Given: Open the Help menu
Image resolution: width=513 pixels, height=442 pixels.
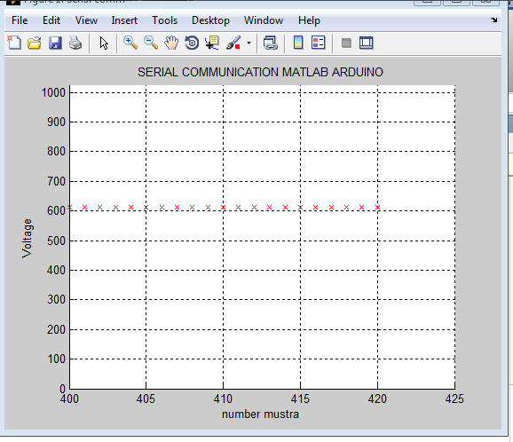Looking at the screenshot, I should (x=309, y=20).
